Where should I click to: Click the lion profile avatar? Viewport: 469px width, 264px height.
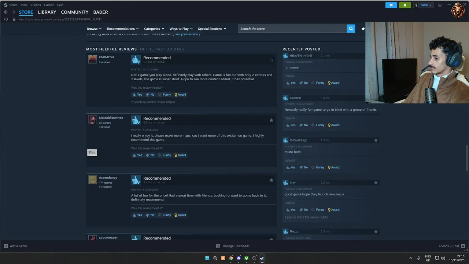tap(458, 10)
